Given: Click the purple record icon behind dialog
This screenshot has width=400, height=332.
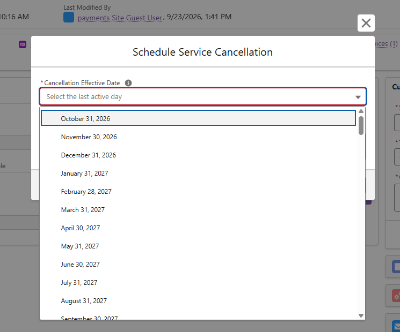Looking at the screenshot, I should [23, 44].
